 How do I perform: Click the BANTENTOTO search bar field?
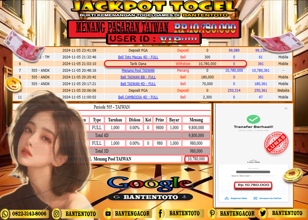tap(150, 197)
